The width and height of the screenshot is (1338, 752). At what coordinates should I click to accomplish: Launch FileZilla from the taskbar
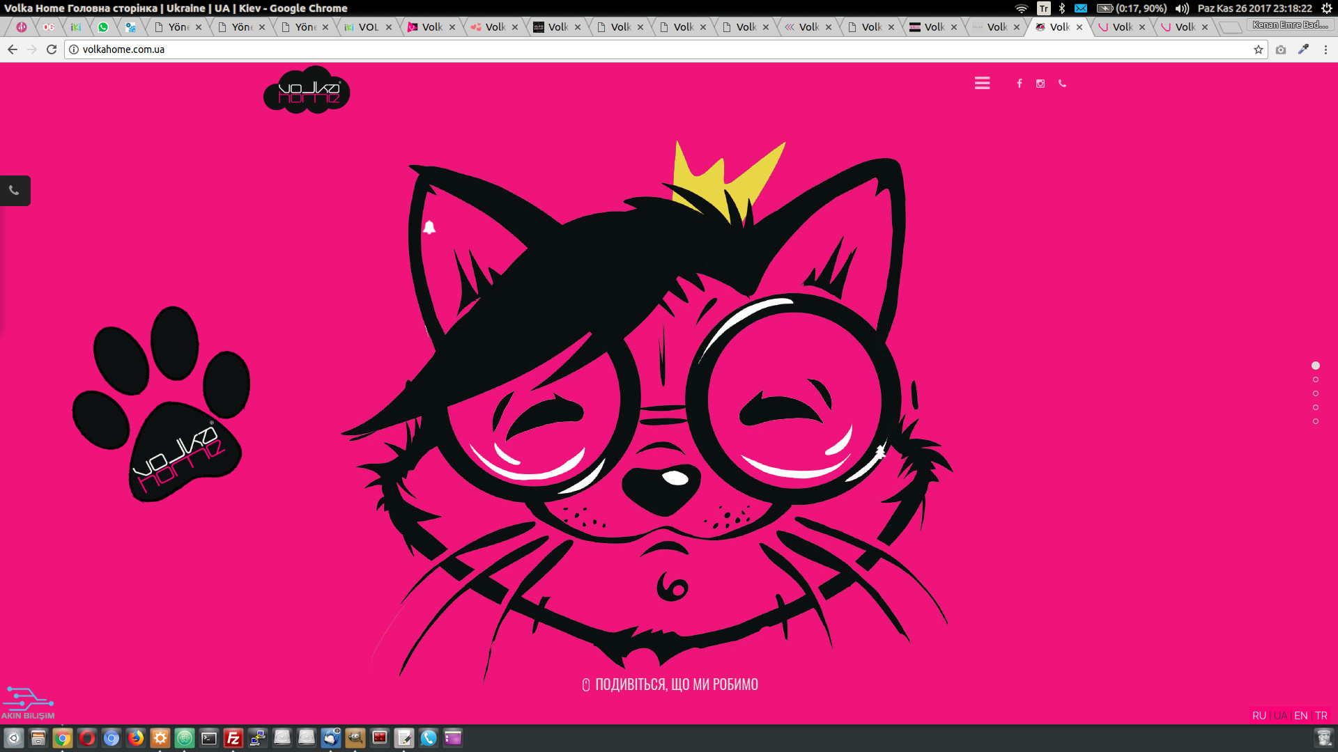[233, 738]
